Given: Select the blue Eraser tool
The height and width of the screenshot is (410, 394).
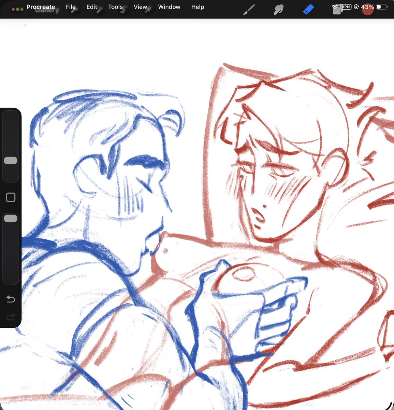Looking at the screenshot, I should point(308,9).
